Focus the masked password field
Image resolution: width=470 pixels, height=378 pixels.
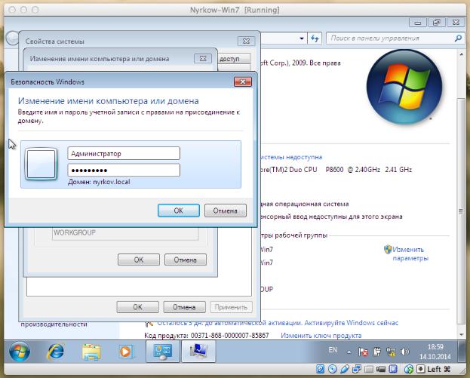[124, 170]
